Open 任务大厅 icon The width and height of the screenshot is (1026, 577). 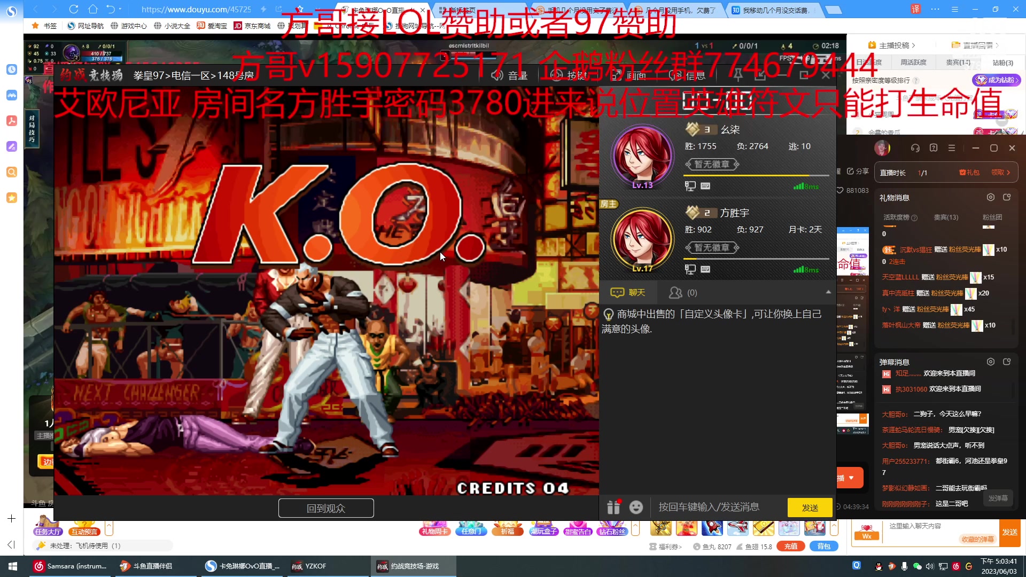pos(48,525)
